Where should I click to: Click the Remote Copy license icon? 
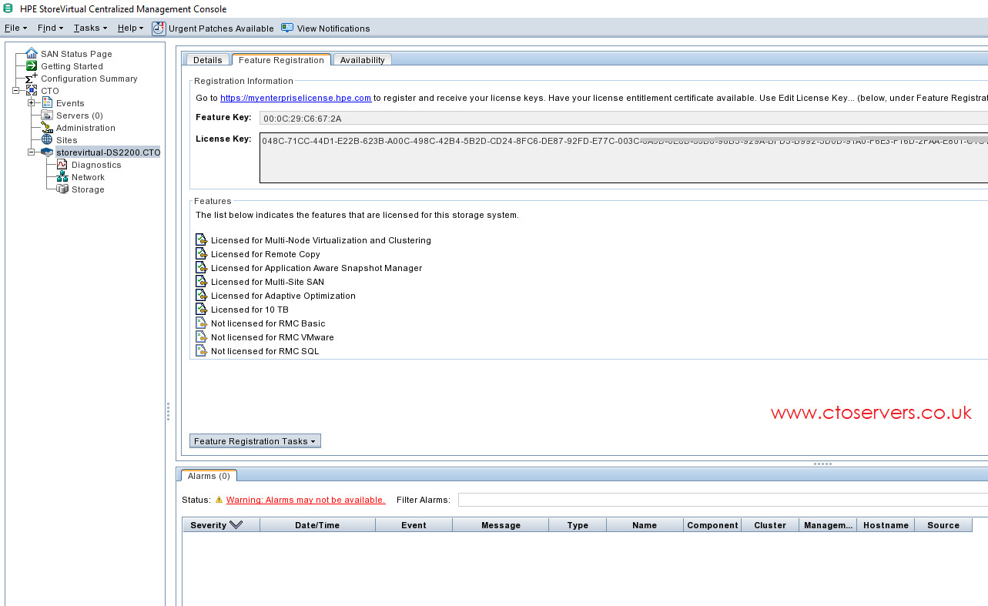pyautogui.click(x=201, y=254)
